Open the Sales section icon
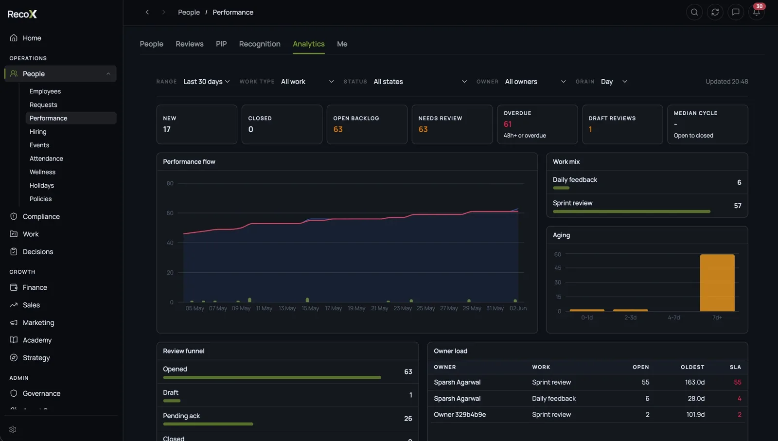The height and width of the screenshot is (441, 778). pos(14,305)
